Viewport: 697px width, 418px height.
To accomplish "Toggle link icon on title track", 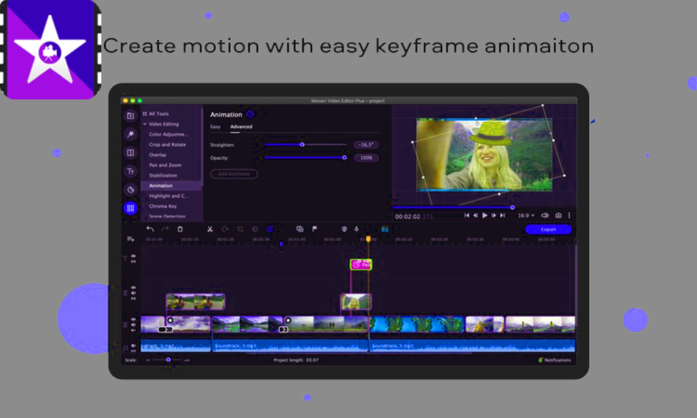I will tap(133, 261).
